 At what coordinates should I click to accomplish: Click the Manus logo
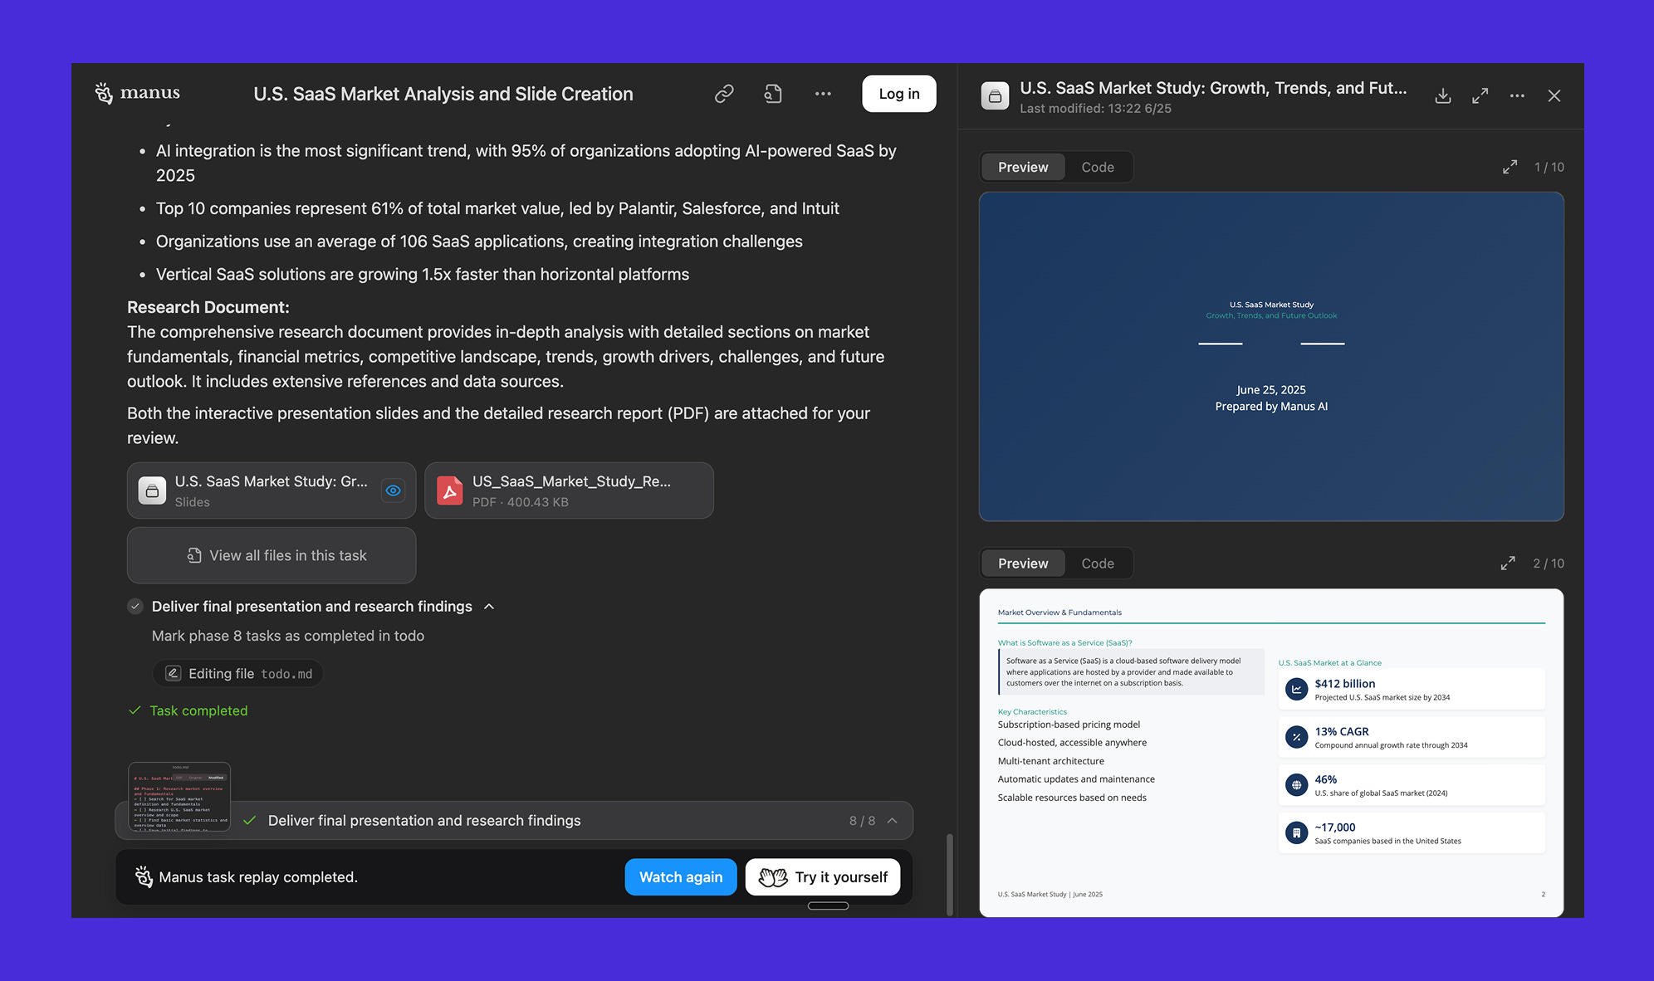[x=138, y=93]
